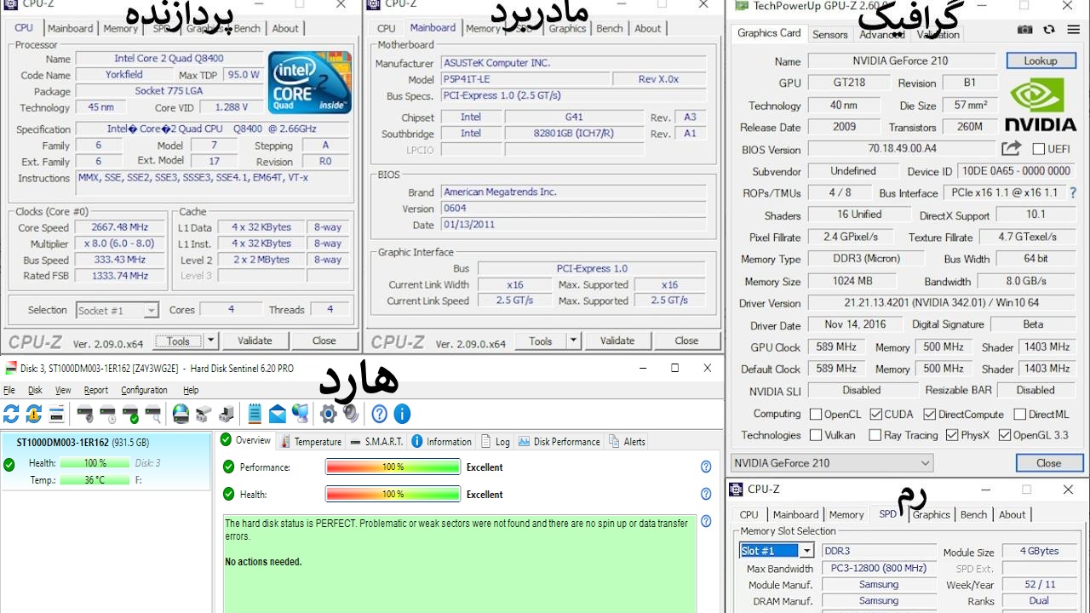This screenshot has width=1090, height=613.
Task: Switch to the Sensors tab in GPU-Z
Action: [830, 35]
